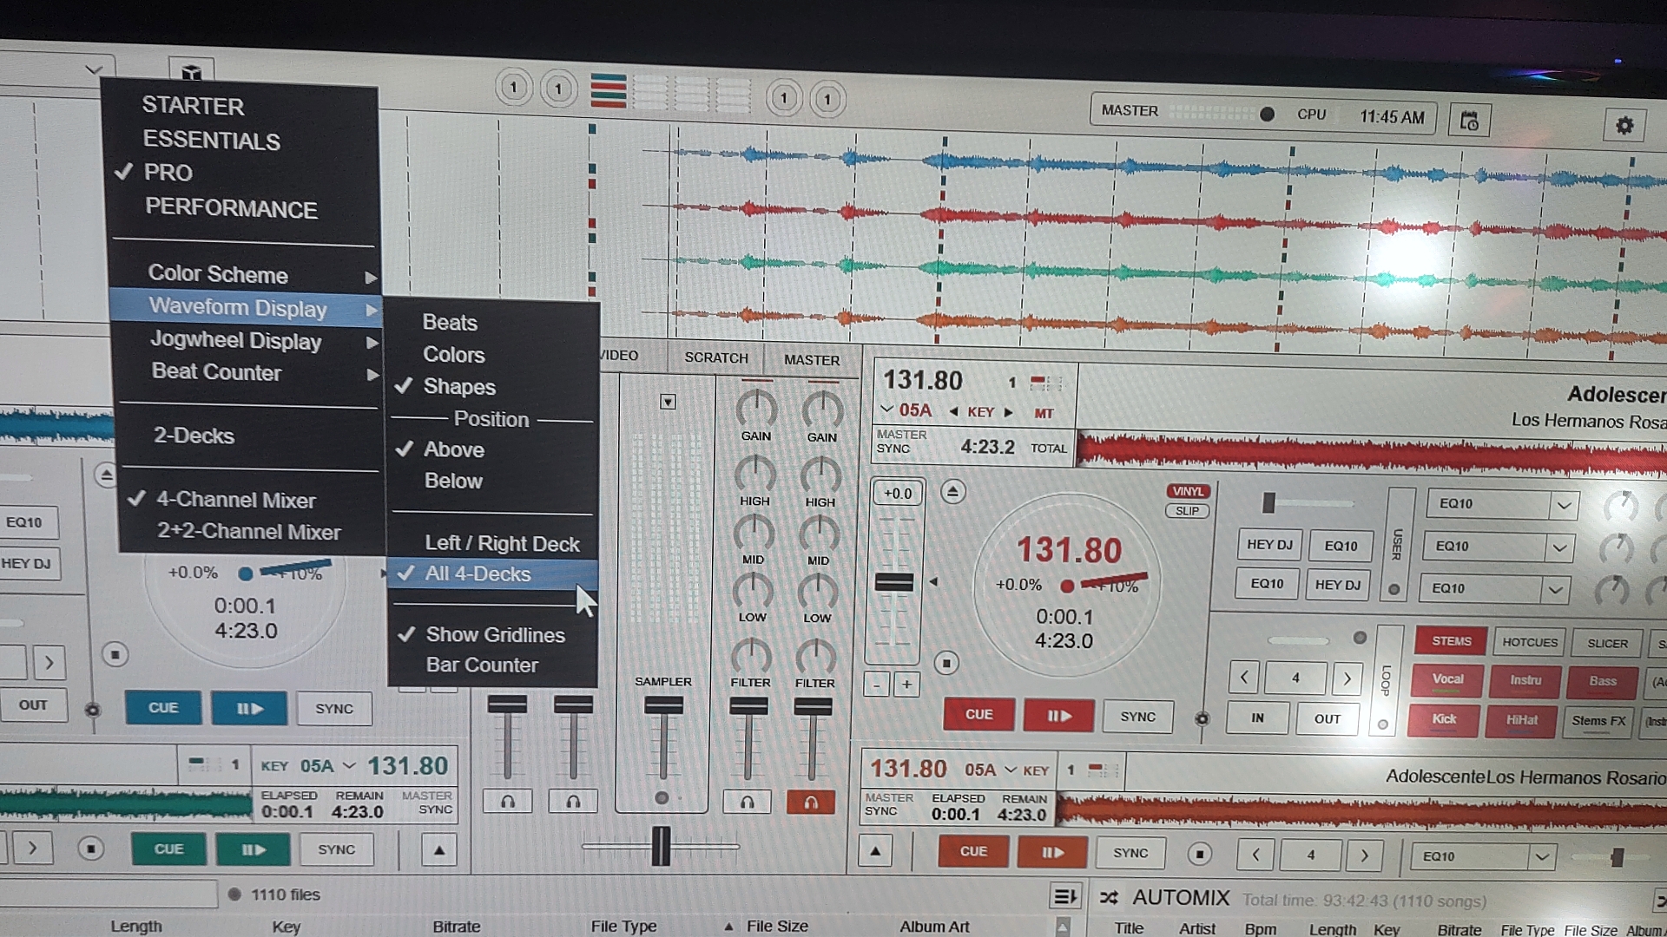The width and height of the screenshot is (1667, 937).
Task: Toggle the VINYL mode button
Action: (x=1188, y=491)
